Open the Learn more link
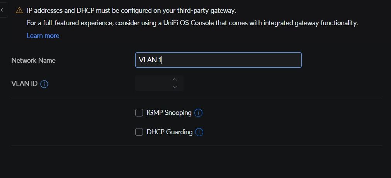391x178 pixels. pyautogui.click(x=43, y=36)
